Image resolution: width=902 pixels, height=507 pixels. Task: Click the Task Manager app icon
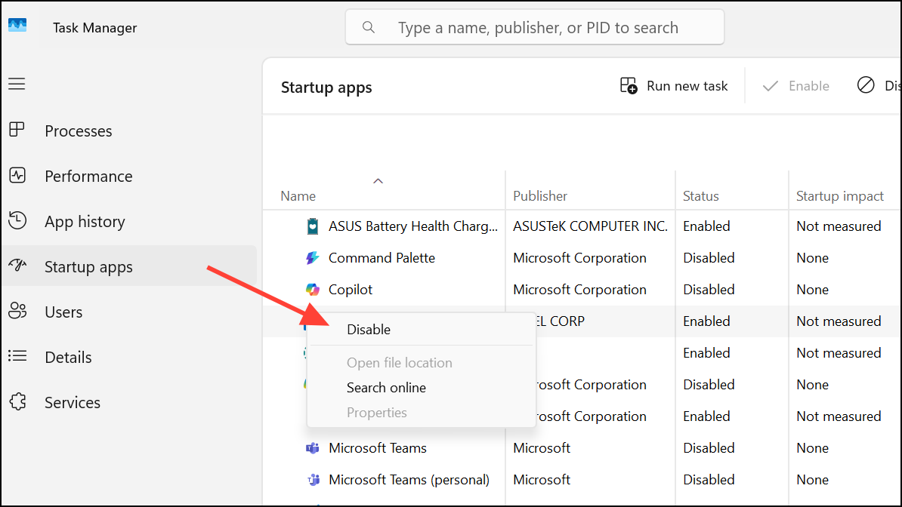pyautogui.click(x=17, y=26)
